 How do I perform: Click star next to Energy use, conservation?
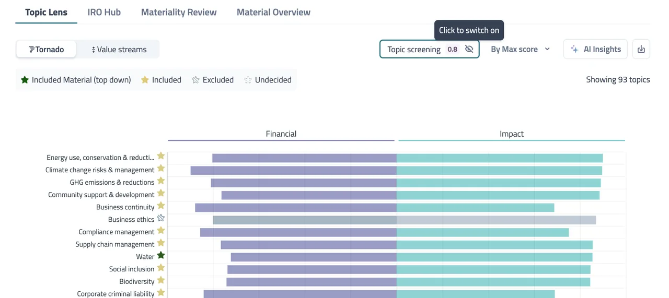click(x=161, y=156)
